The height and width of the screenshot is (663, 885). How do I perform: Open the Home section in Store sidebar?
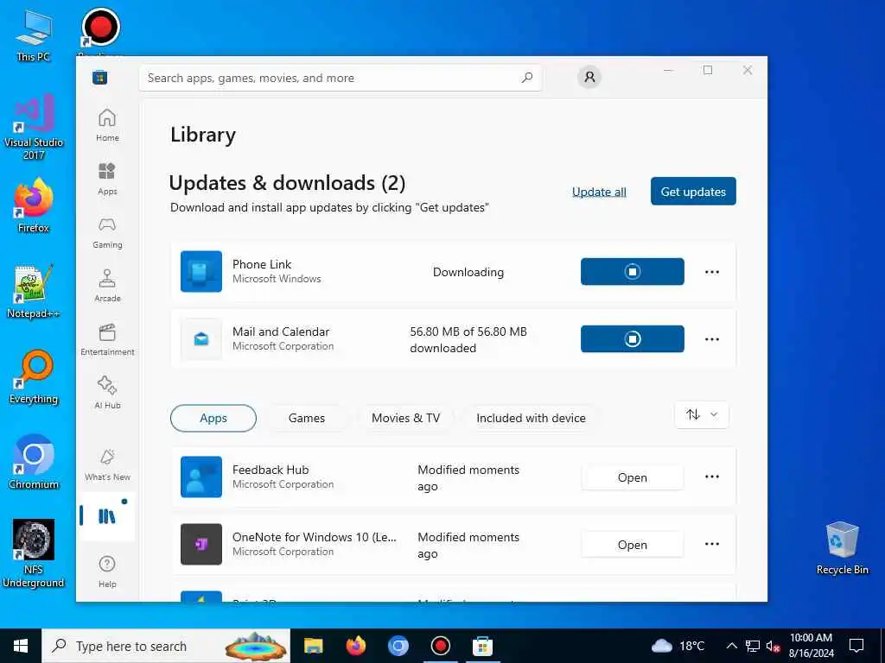(107, 125)
